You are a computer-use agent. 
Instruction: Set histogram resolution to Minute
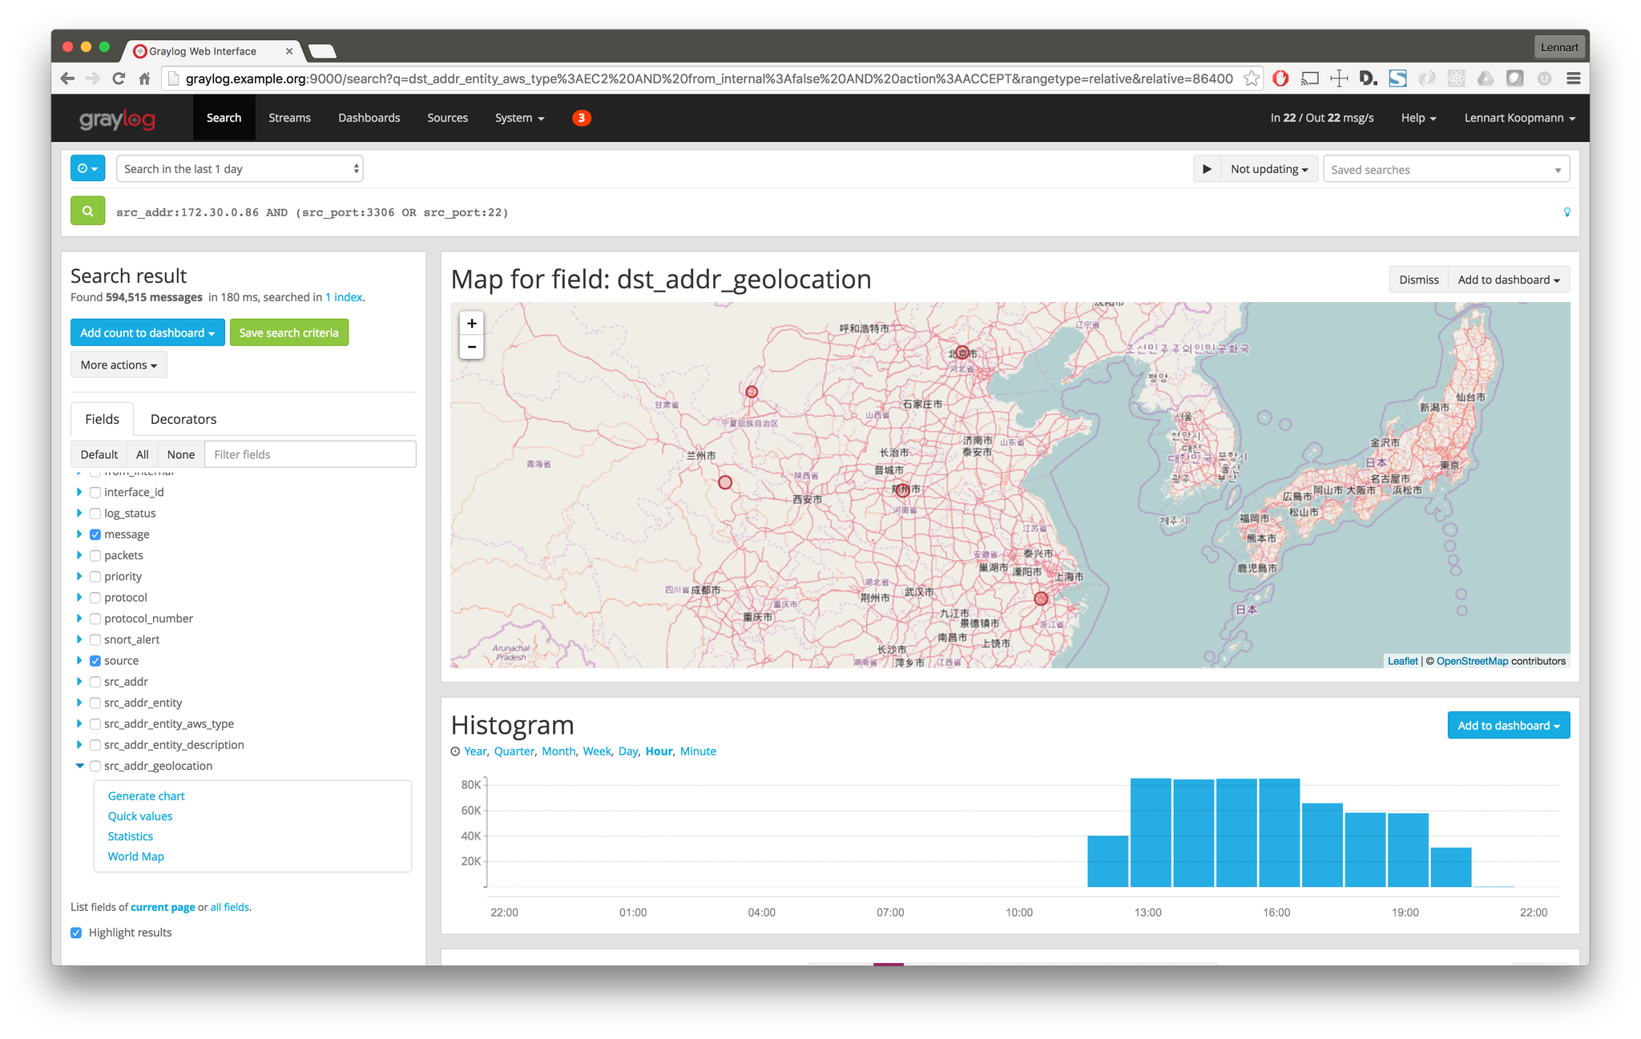coord(698,751)
